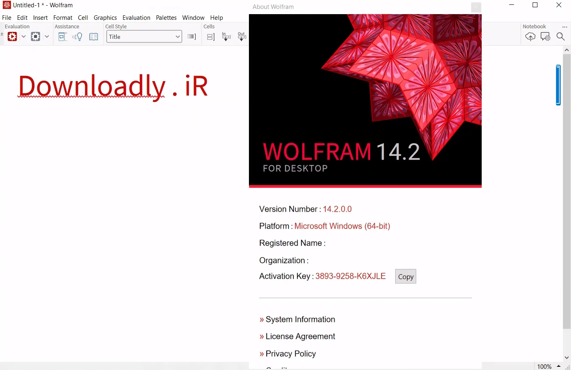
Task: Click the insert input cell (In) icon
Action: [x=226, y=37]
